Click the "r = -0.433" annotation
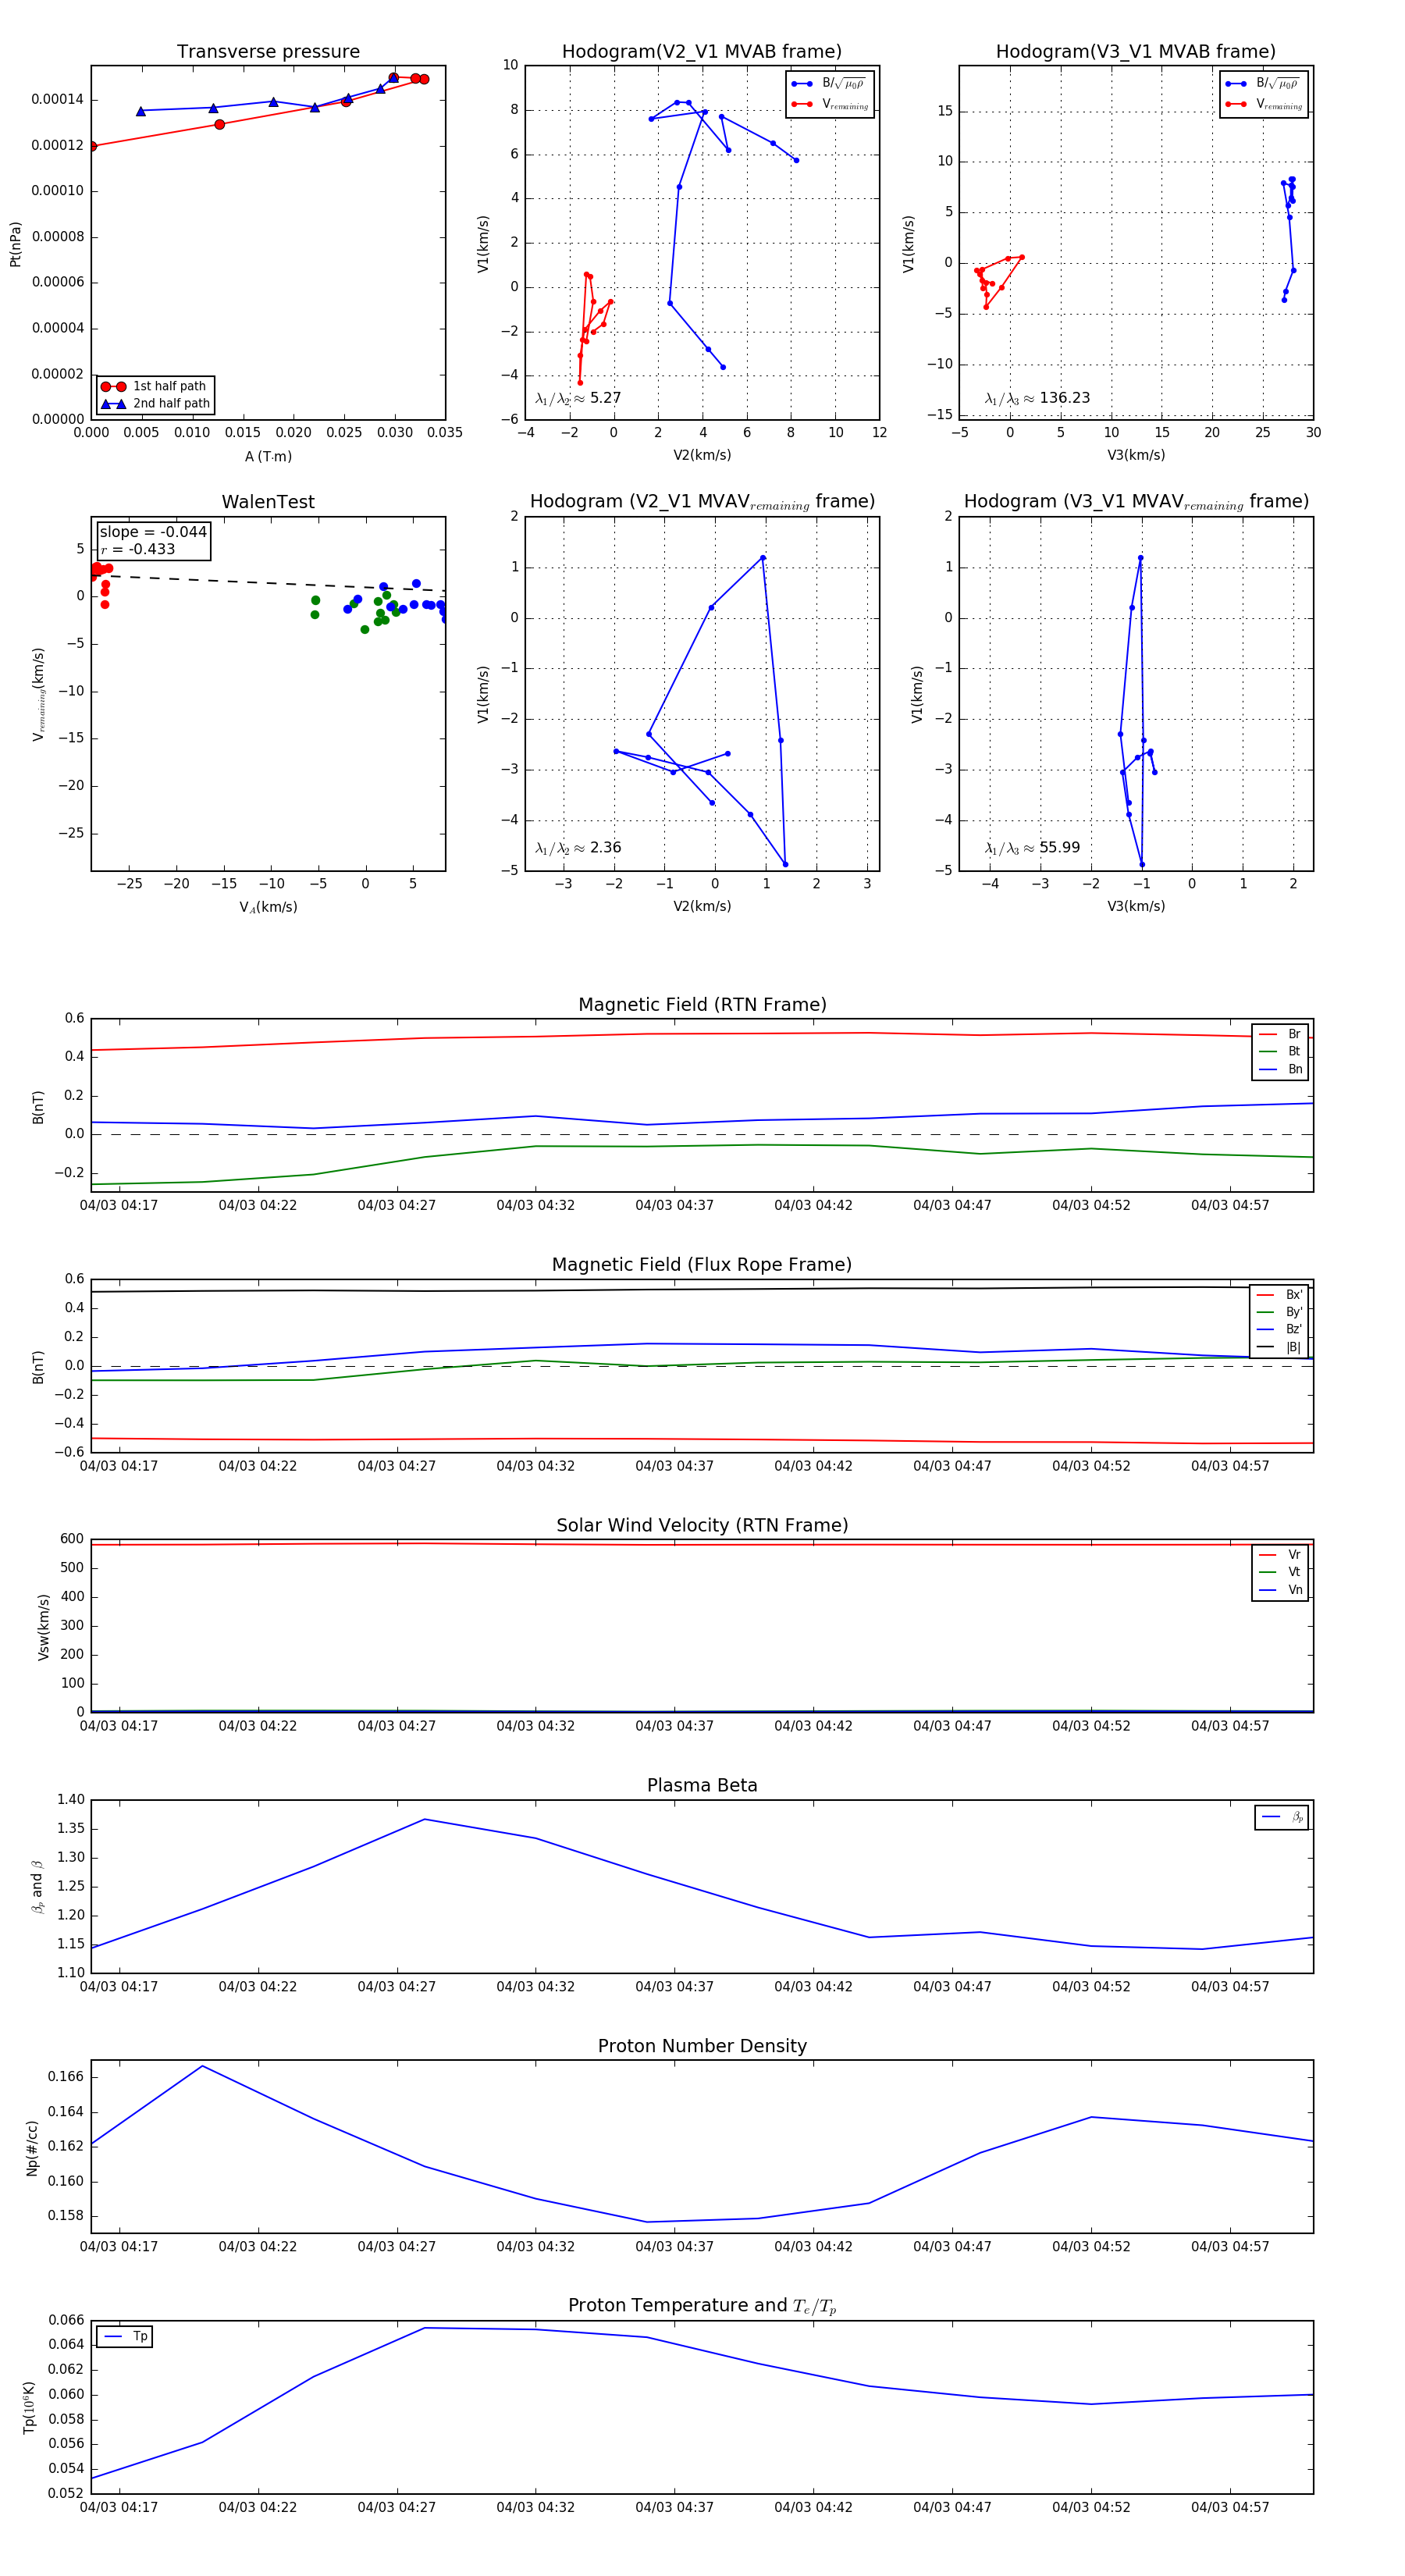Screen dimensions: 1405x2576 tap(137, 550)
